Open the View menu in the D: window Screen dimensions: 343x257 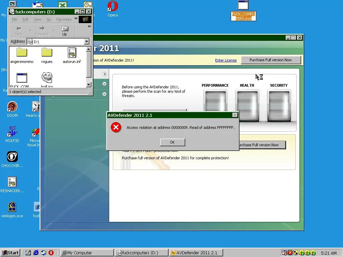(38, 19)
